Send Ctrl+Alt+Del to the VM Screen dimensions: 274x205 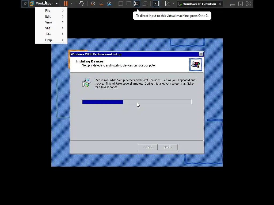(x=82, y=3)
